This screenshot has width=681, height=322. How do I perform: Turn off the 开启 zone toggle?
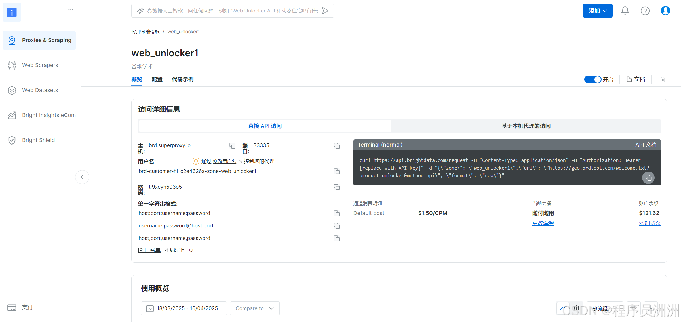[593, 80]
